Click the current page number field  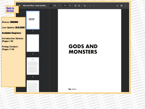point(51,6)
